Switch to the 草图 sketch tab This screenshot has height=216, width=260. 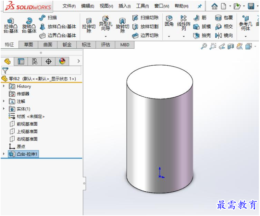coord(29,45)
